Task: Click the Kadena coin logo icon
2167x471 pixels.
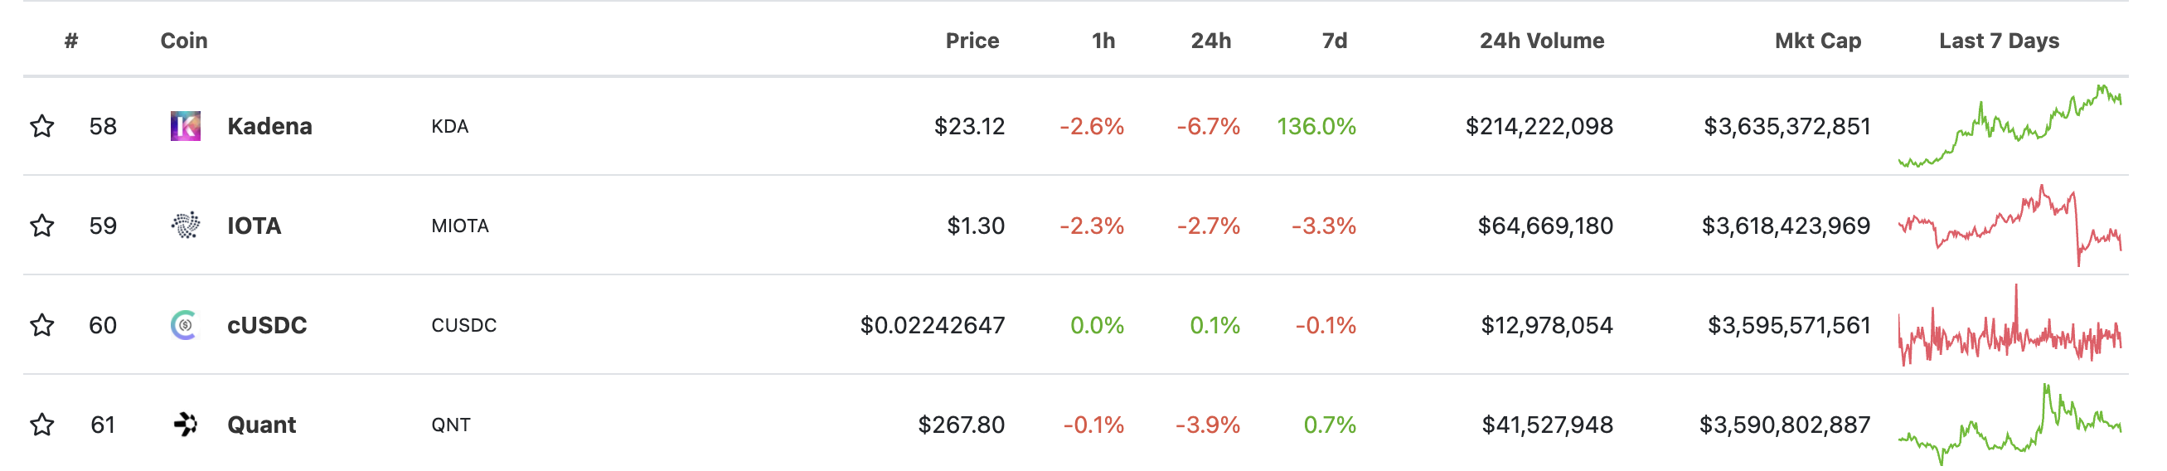Action: [x=185, y=126]
